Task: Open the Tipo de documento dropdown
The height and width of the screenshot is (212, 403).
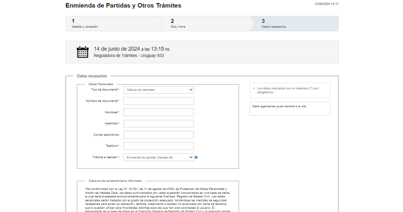Action: (158, 90)
